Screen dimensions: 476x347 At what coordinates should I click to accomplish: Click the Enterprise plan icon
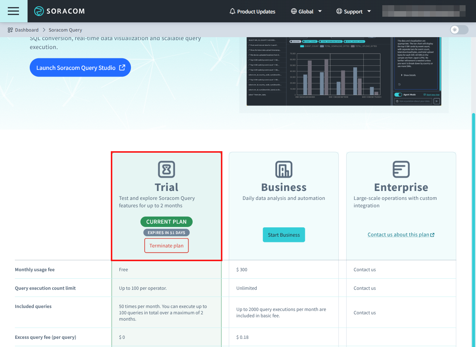pos(401,169)
